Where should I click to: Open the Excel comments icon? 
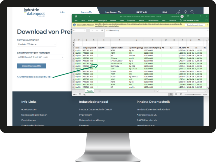pyautogui.click(x=206, y=20)
